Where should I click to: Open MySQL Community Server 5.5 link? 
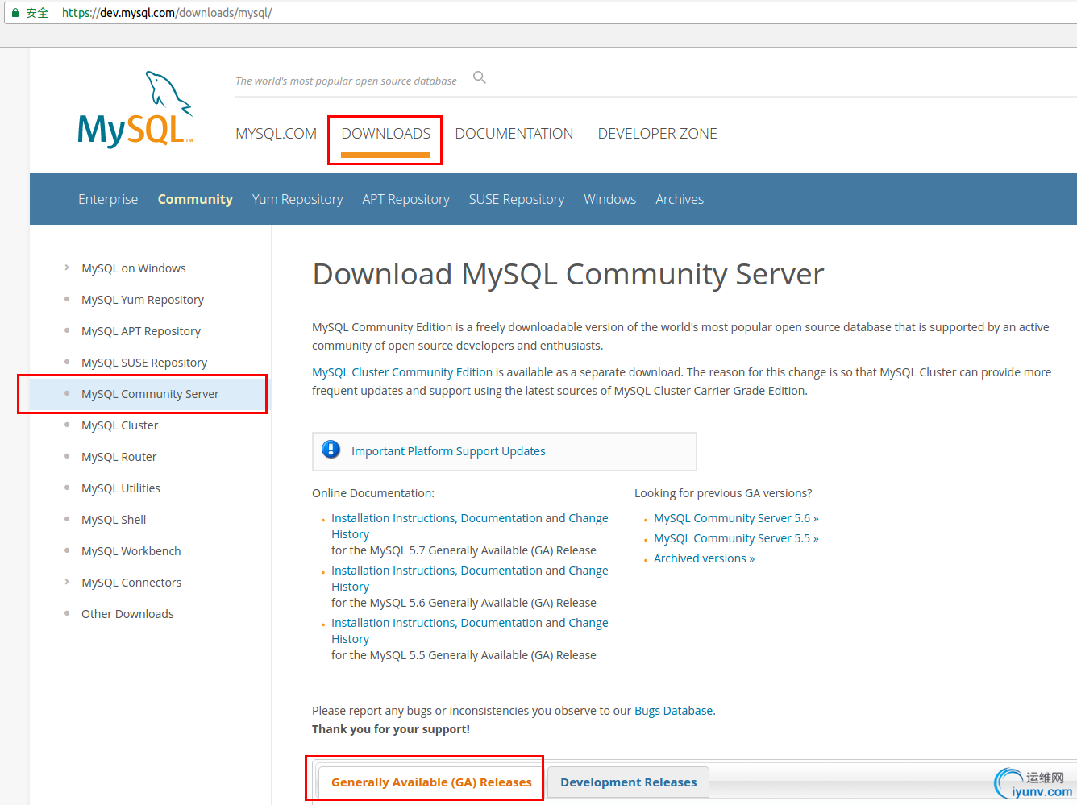pos(736,538)
